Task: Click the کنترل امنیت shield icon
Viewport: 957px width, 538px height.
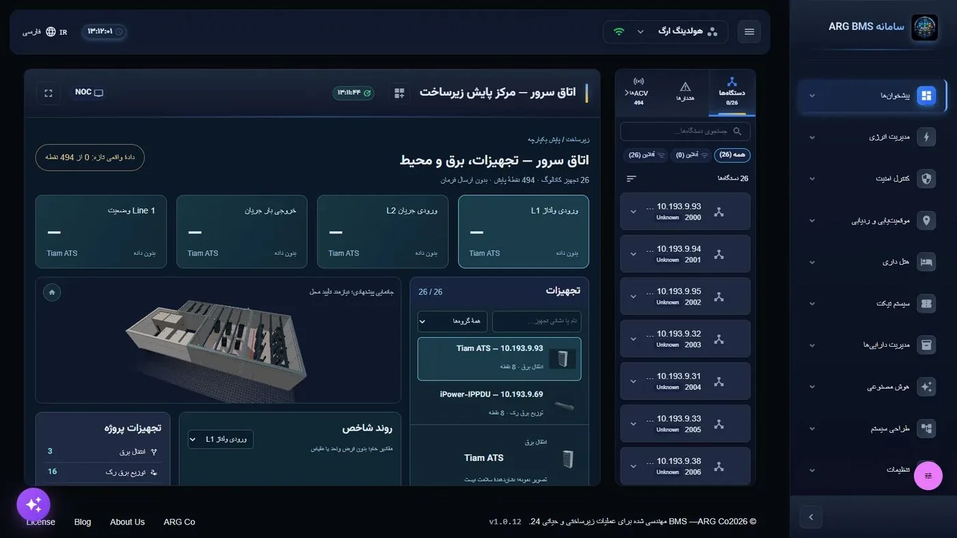Action: coord(926,179)
